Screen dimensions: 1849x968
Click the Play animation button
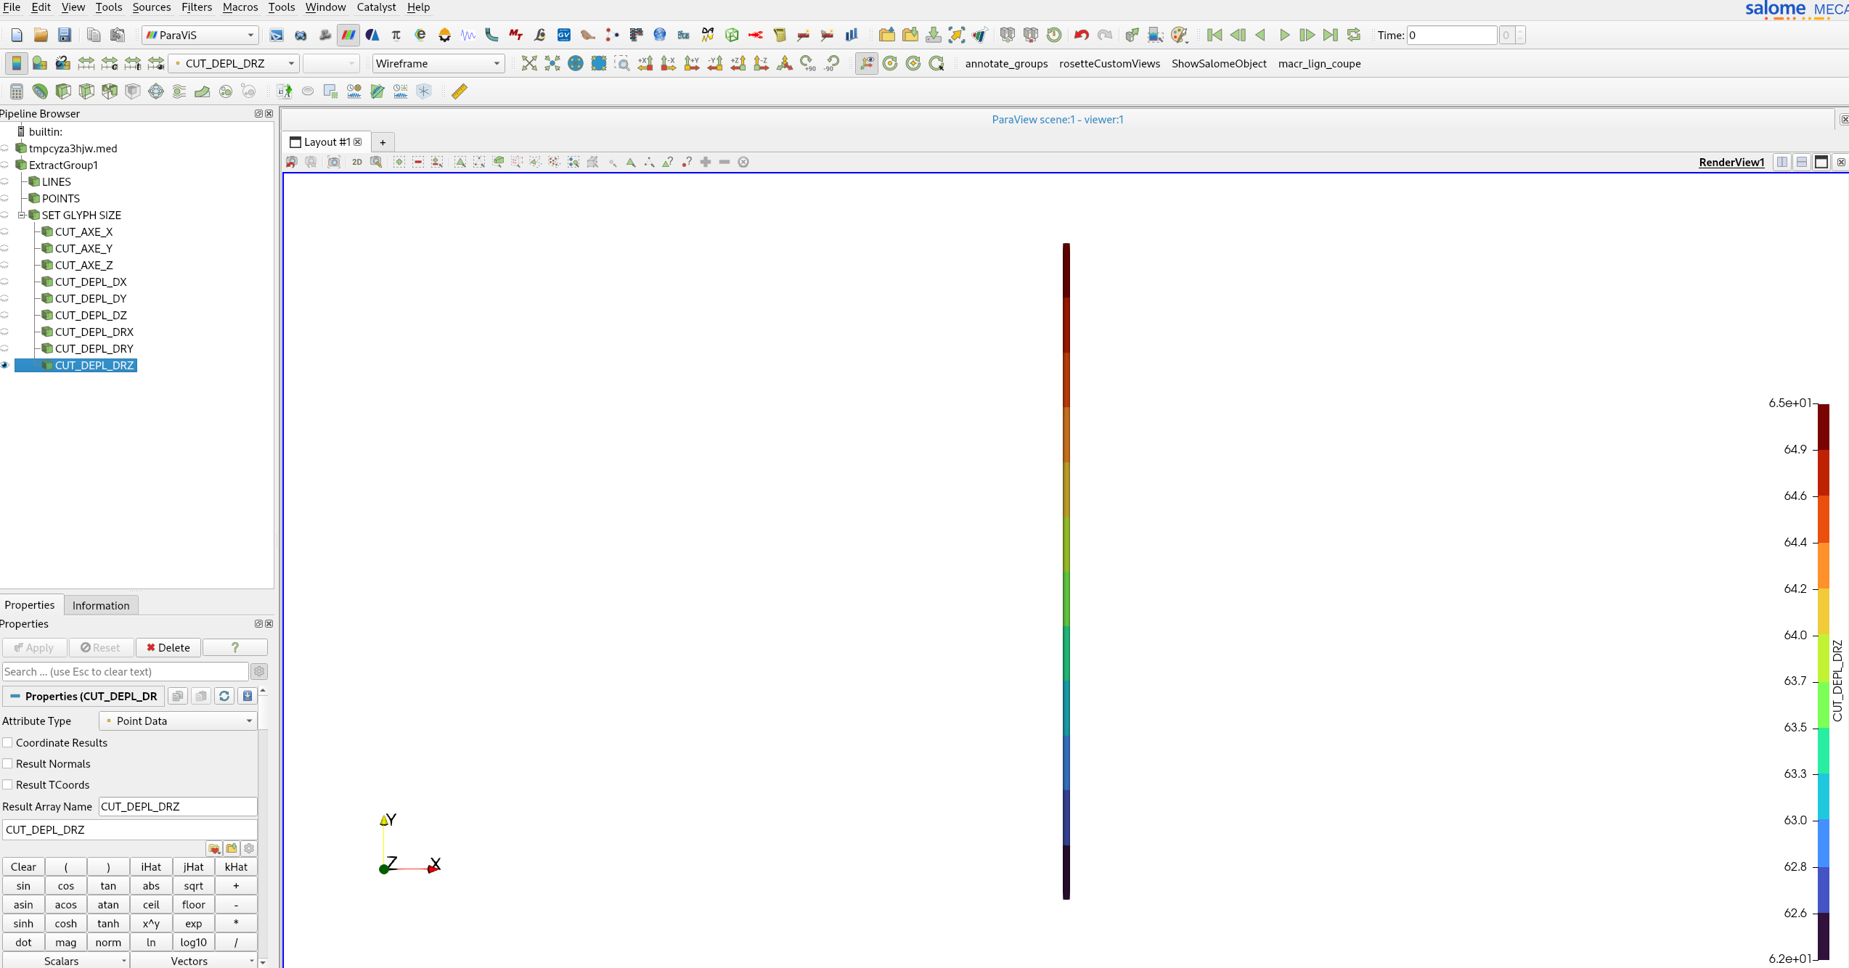(x=1284, y=35)
